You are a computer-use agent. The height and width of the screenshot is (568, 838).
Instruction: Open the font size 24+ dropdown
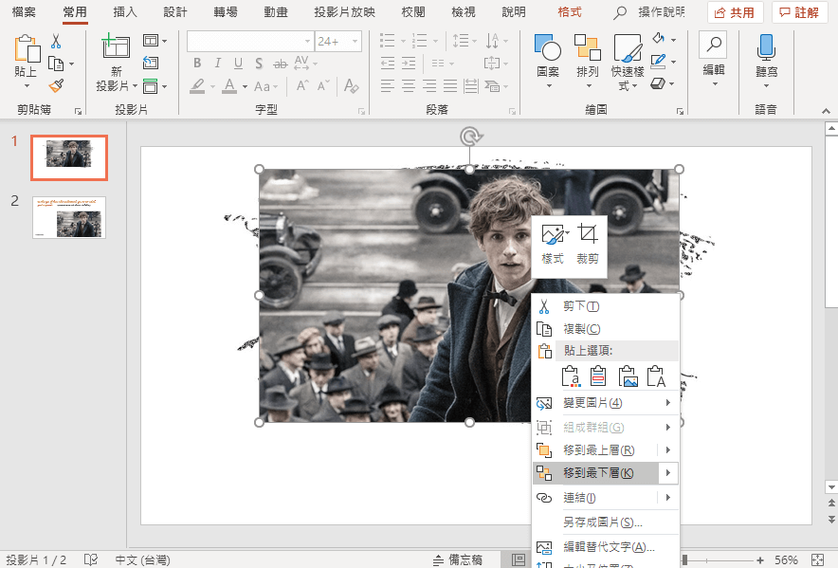[355, 41]
